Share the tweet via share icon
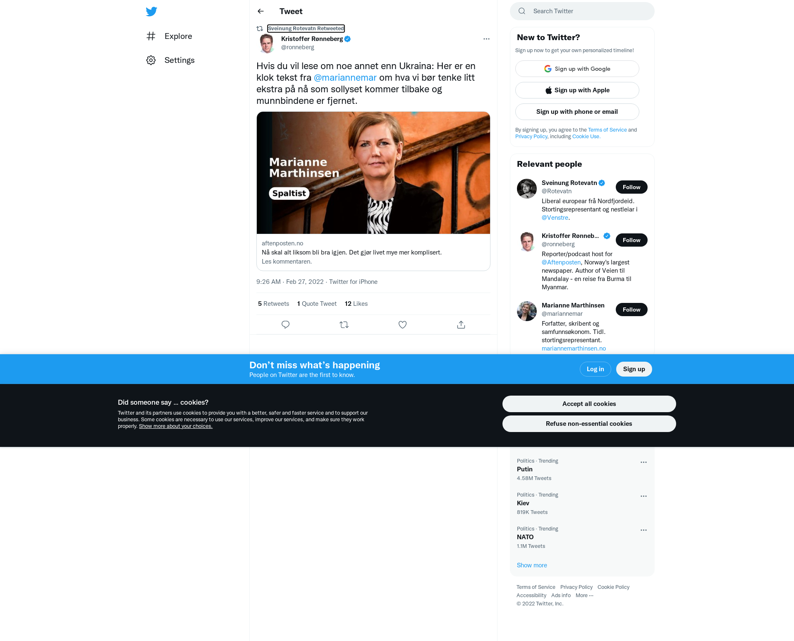This screenshot has width=794, height=641. 461,325
